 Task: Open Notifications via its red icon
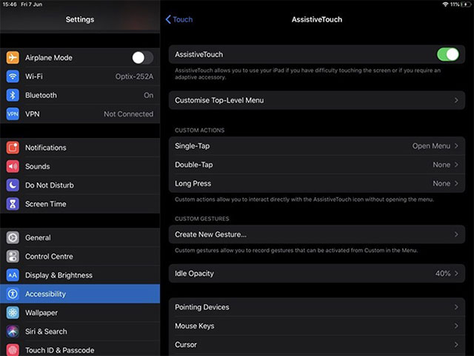(x=13, y=148)
